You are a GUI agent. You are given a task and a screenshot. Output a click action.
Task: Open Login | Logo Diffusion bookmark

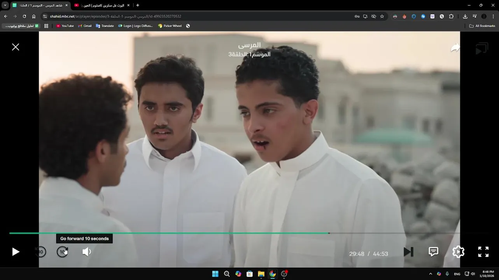pos(135,26)
